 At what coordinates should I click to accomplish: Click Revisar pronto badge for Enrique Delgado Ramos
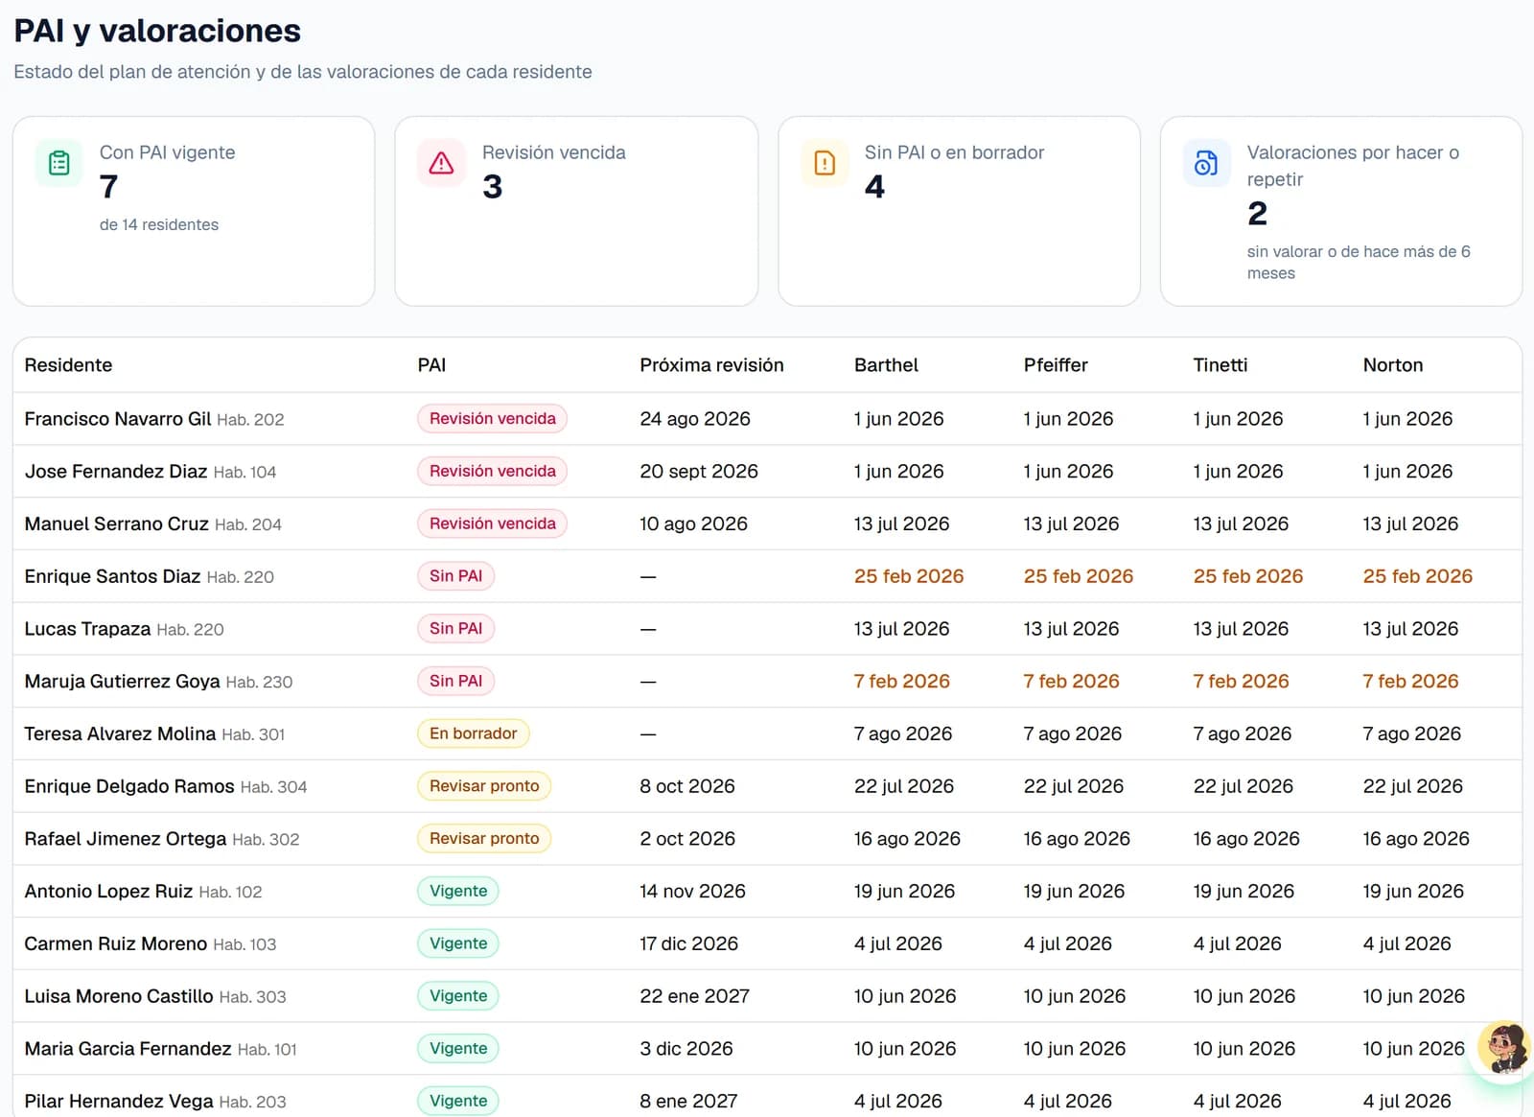484,786
